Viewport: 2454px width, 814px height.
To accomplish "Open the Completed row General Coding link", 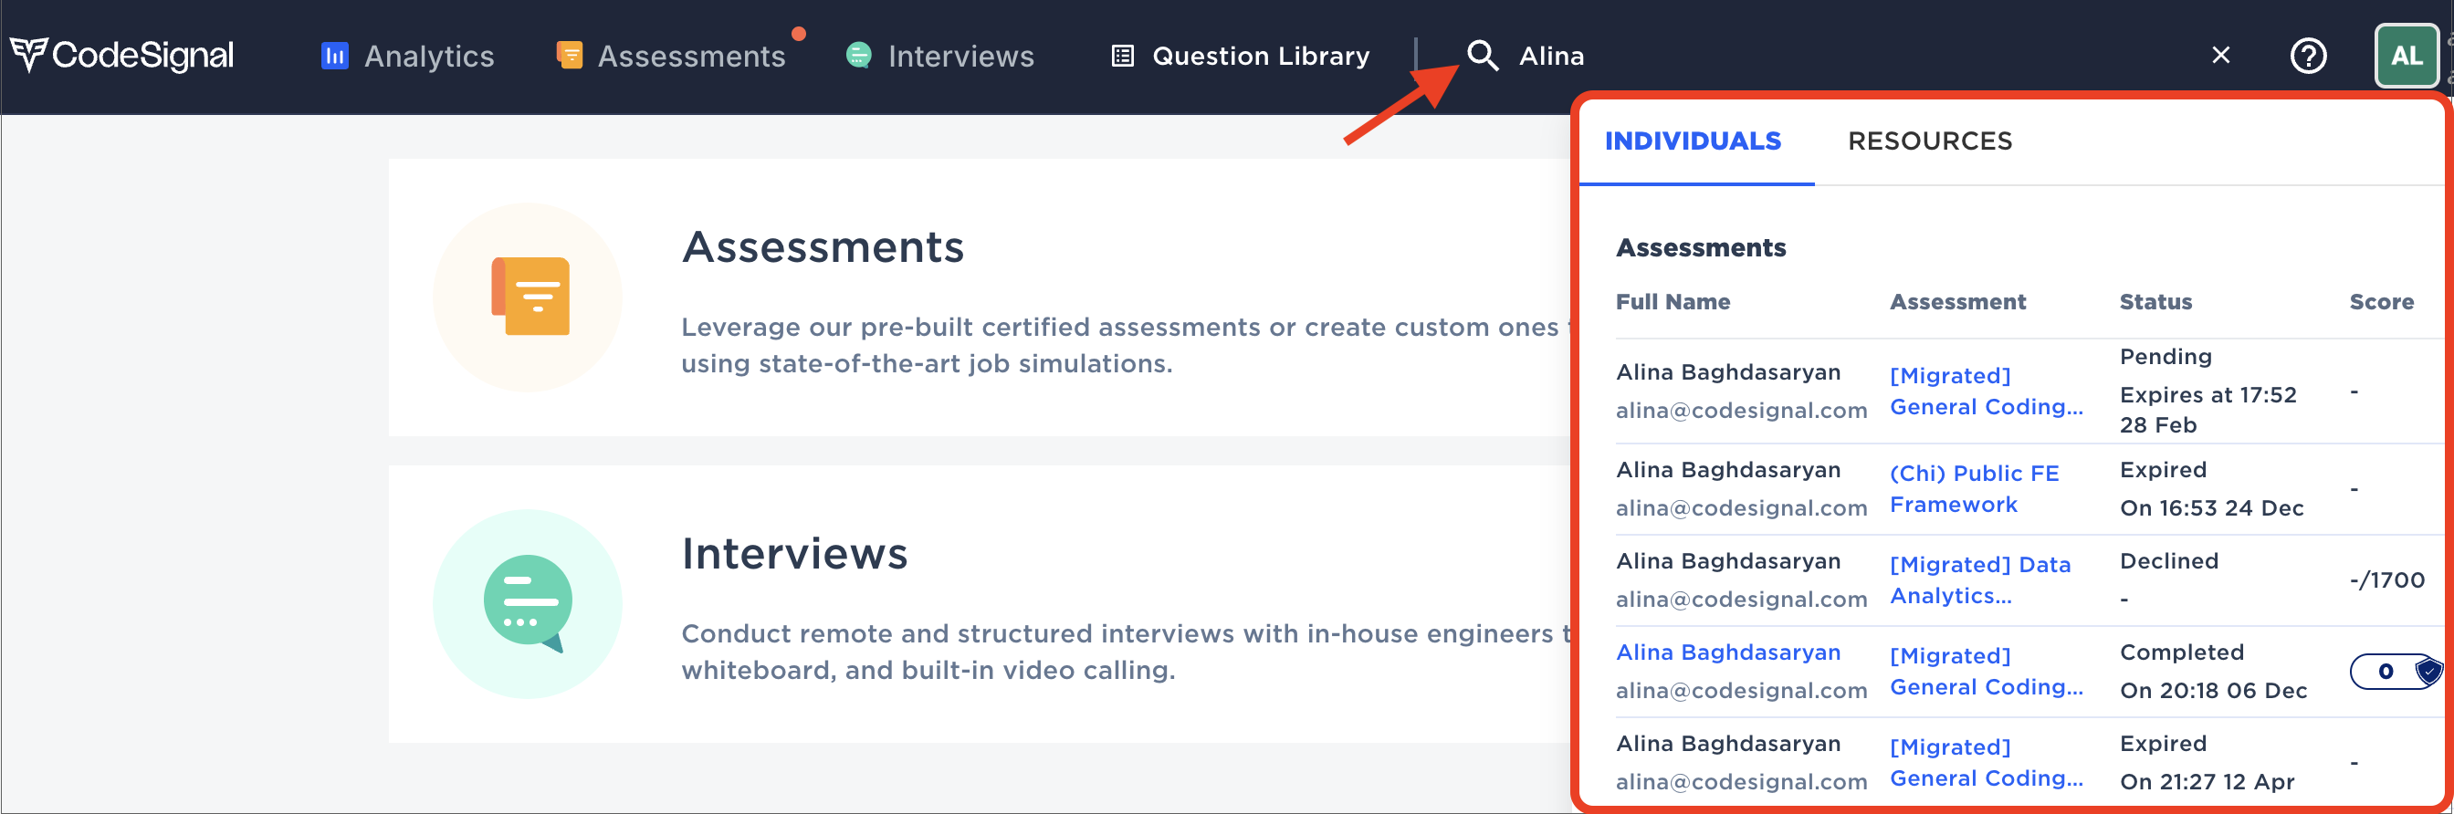I will [1987, 672].
